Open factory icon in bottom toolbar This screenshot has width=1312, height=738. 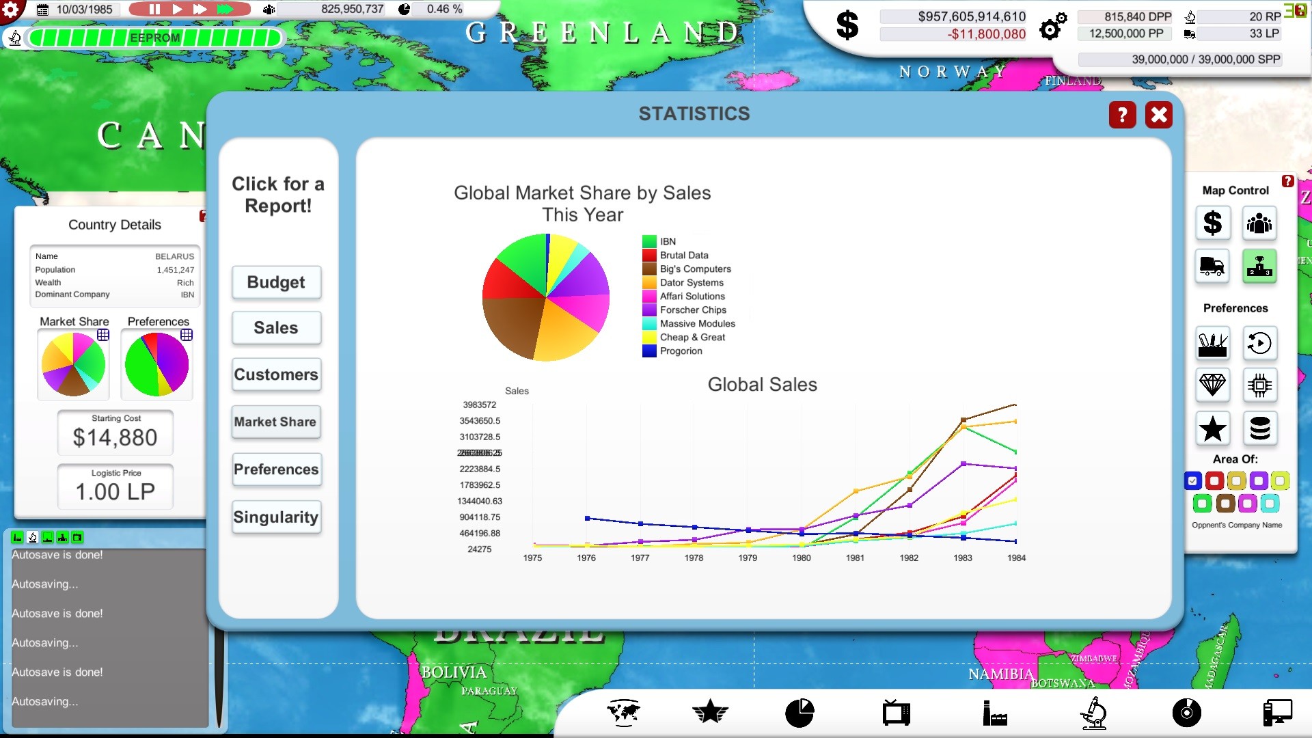(x=994, y=713)
